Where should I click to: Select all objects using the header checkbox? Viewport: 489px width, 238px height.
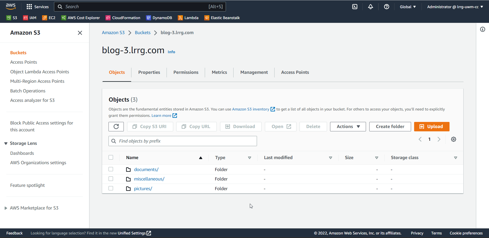[x=111, y=157]
